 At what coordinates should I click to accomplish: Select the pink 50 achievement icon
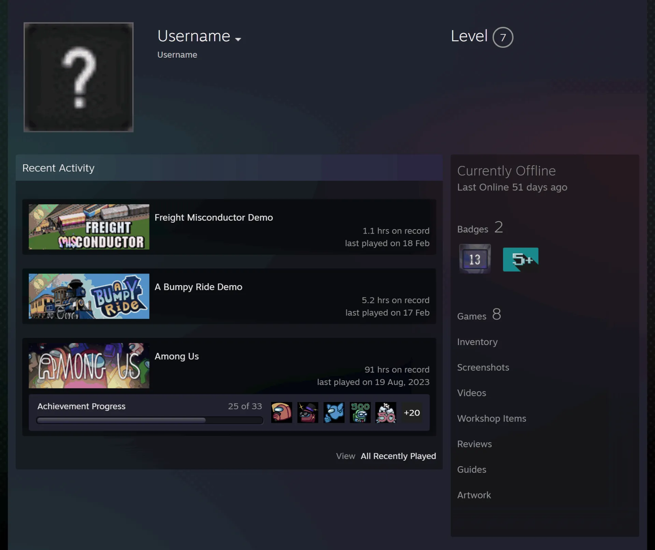(x=386, y=413)
